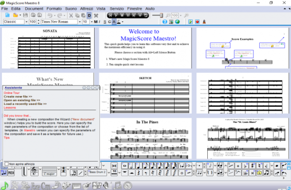Click the green note icon in bottom bar
This screenshot has height=190, width=291.
coord(4,185)
